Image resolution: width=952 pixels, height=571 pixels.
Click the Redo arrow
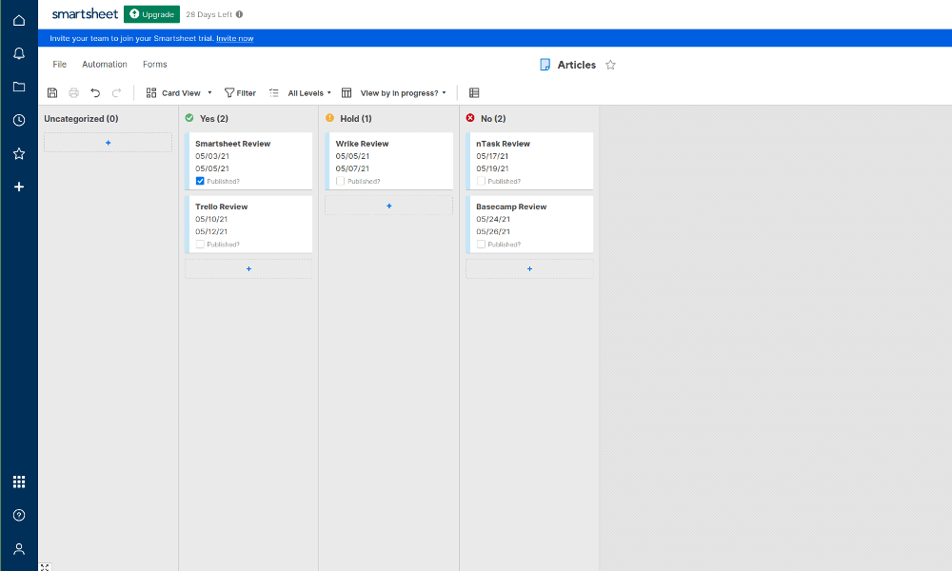(x=116, y=93)
